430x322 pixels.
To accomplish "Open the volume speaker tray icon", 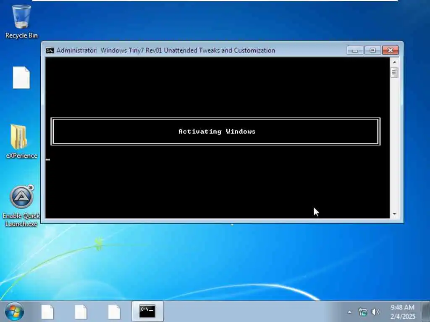I will pos(375,312).
